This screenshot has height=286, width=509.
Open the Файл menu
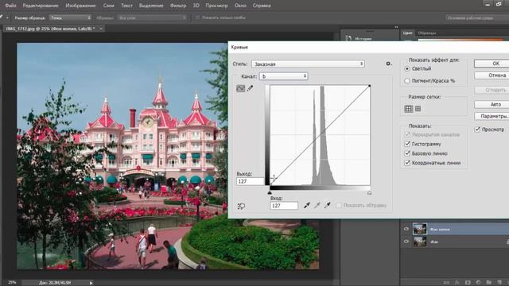click(x=10, y=6)
